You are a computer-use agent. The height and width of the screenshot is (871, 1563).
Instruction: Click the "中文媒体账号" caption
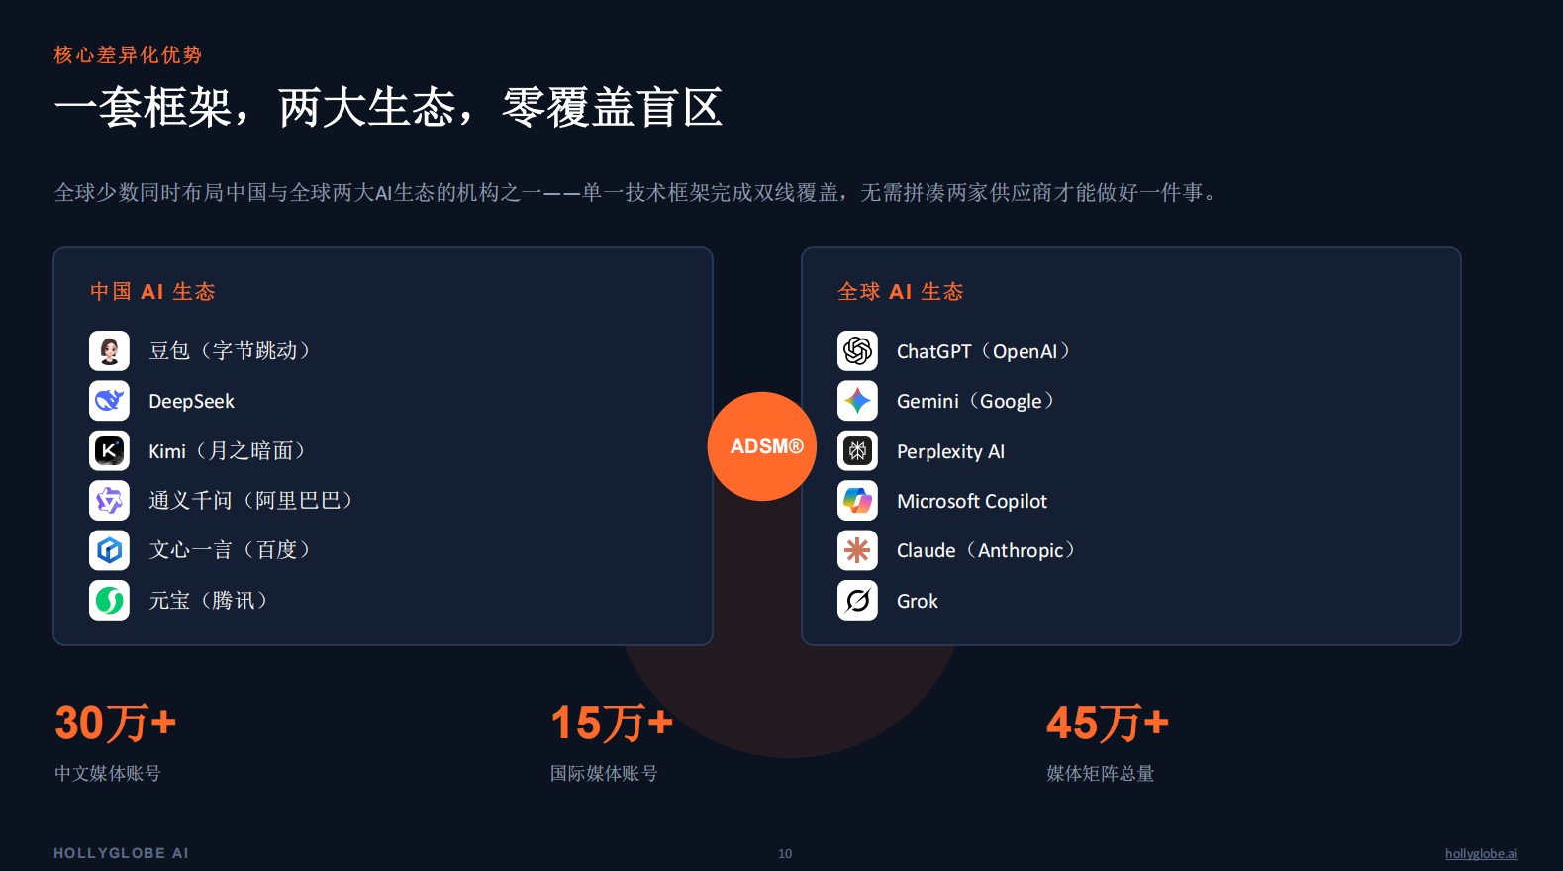pos(108,773)
